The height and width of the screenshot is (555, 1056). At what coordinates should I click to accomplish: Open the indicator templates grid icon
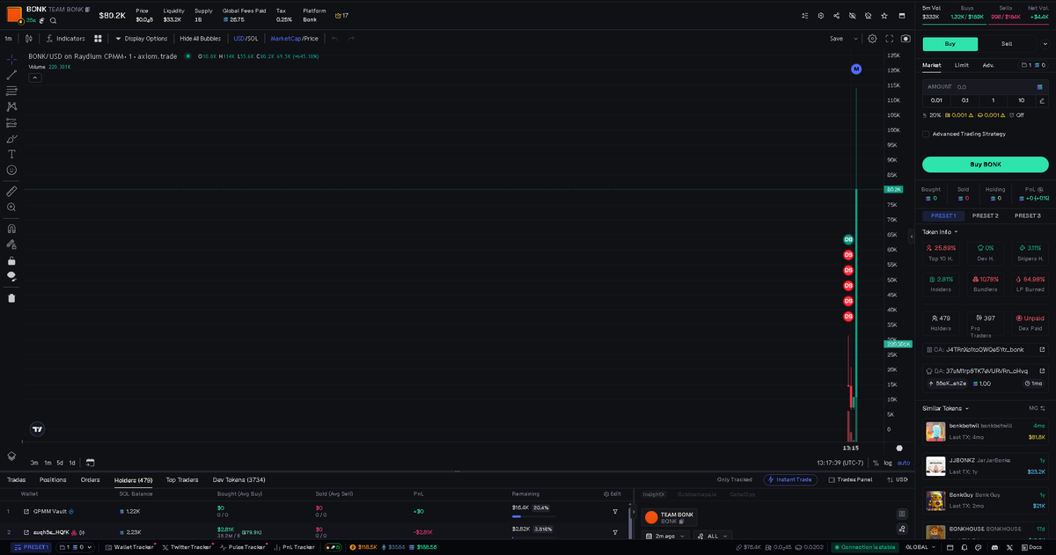pyautogui.click(x=99, y=39)
